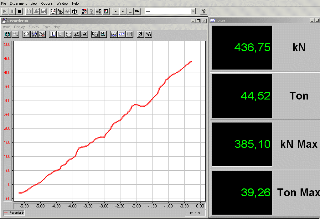Click the two-panel document icon in the main toolbar
The height and width of the screenshot is (219, 320).
(75, 12)
